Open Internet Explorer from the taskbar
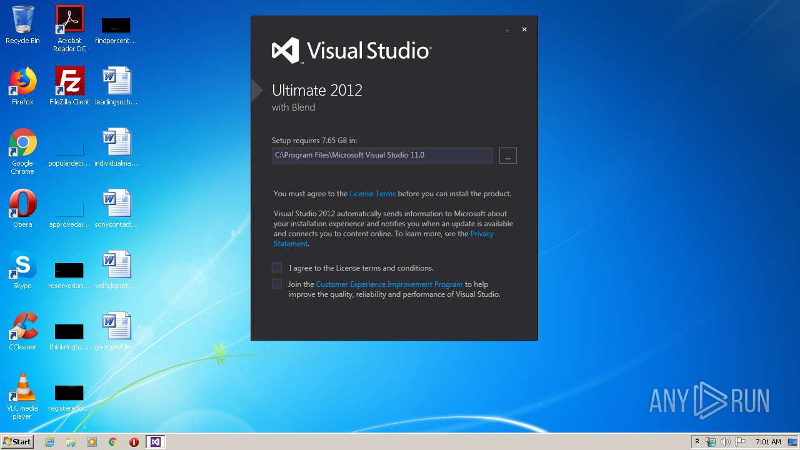Image resolution: width=800 pixels, height=450 pixels. coord(50,442)
